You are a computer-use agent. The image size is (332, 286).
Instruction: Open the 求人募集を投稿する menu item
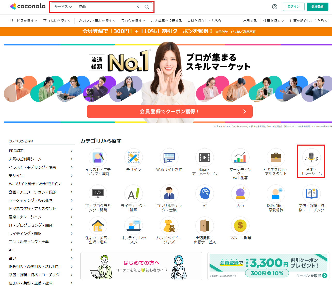[x=167, y=21]
